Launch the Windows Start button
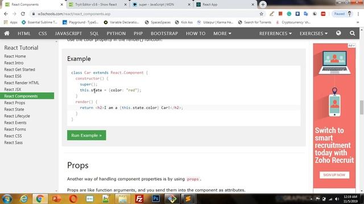Screen dimensions: 364x204 [x=7, y=199]
